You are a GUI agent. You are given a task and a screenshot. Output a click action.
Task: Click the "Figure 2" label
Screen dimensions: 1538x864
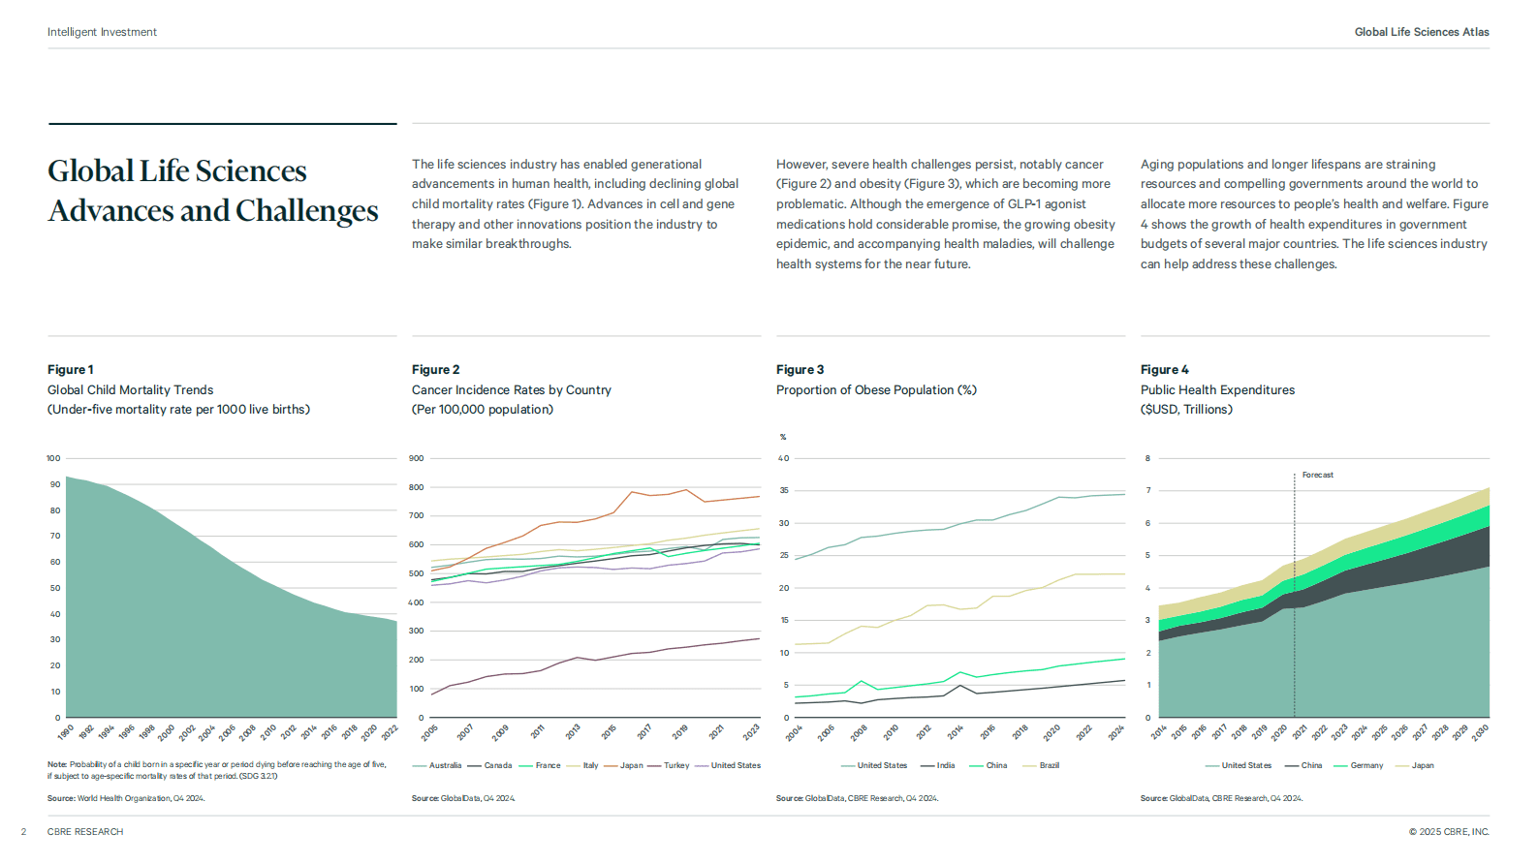tap(436, 370)
